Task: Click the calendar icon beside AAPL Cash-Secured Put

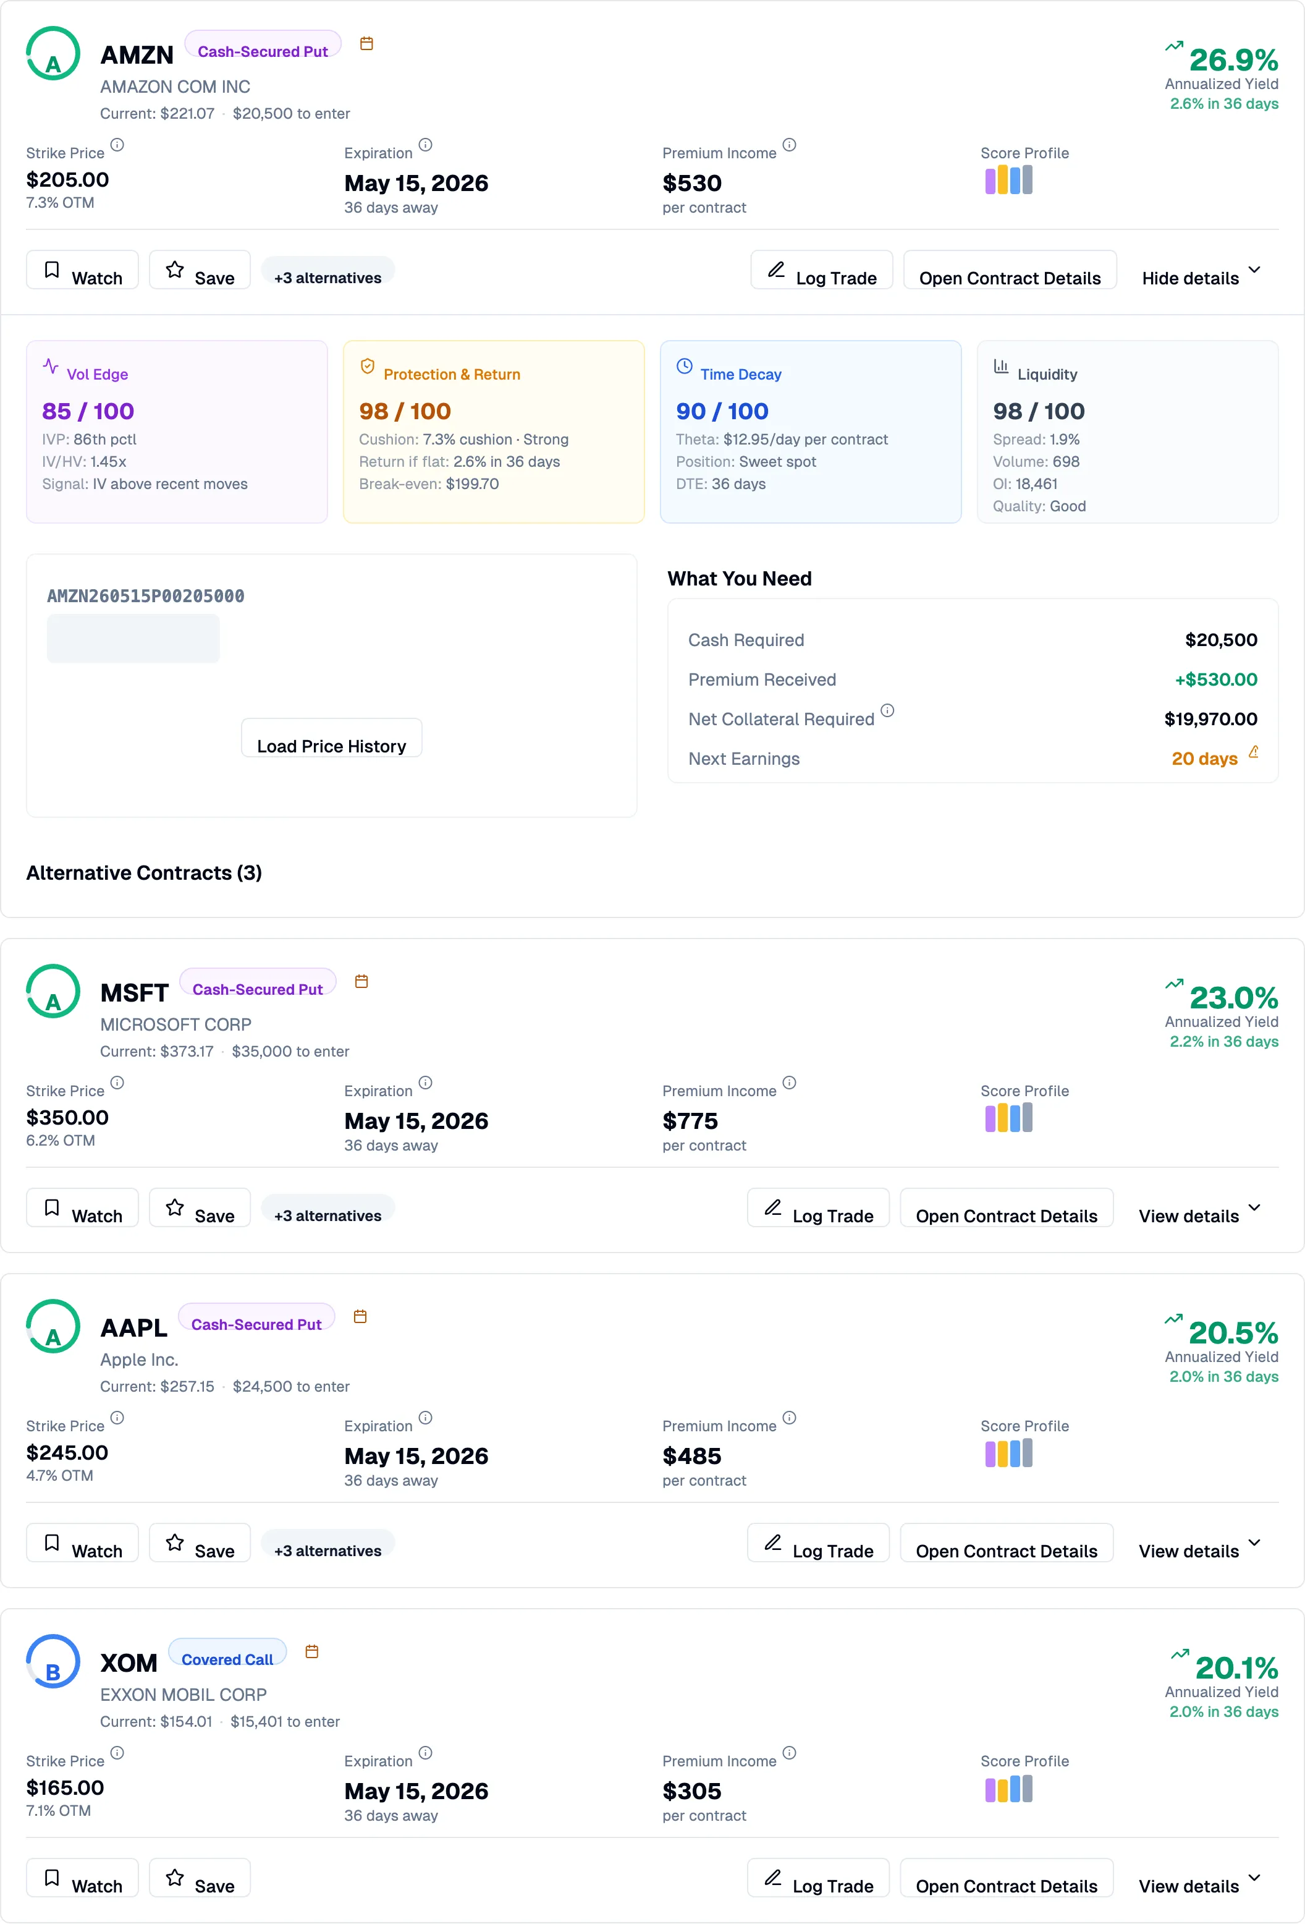Action: click(x=360, y=1317)
